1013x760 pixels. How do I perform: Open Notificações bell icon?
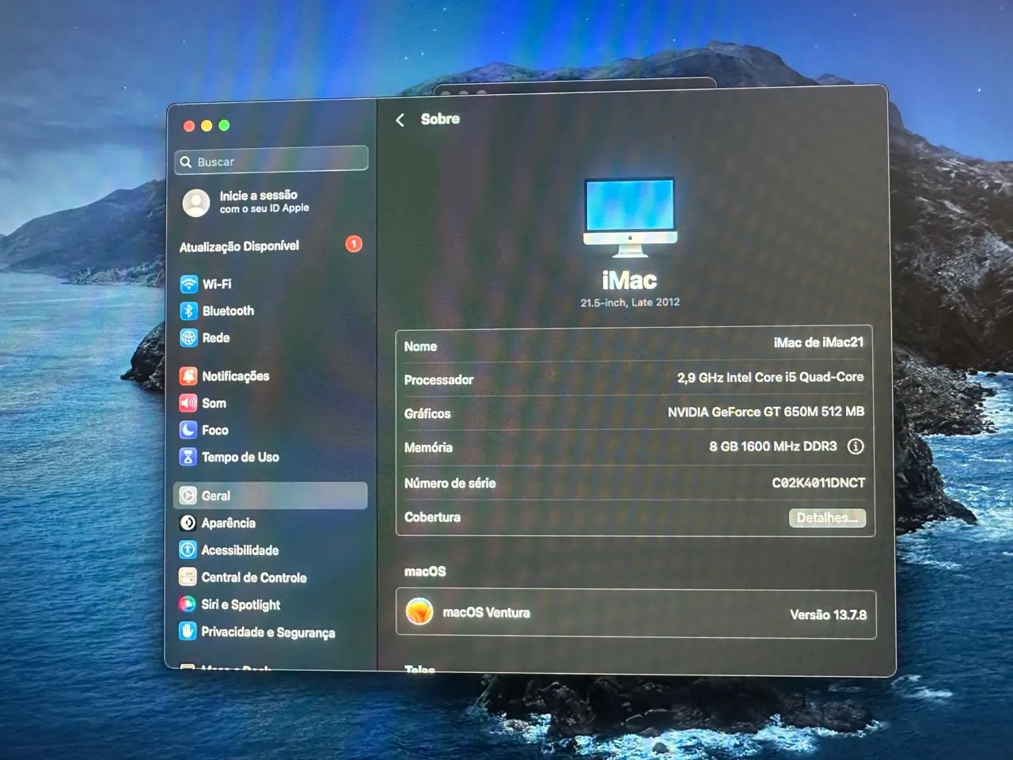(x=188, y=376)
